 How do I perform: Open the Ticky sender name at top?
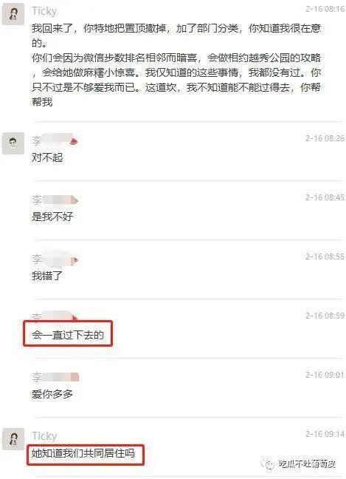(44, 11)
